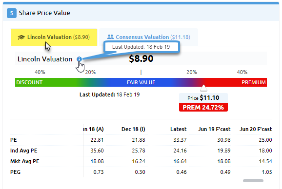The width and height of the screenshot is (282, 189).
Task: Click the people icon on Consensus Valuation tab
Action: pyautogui.click(x=110, y=37)
